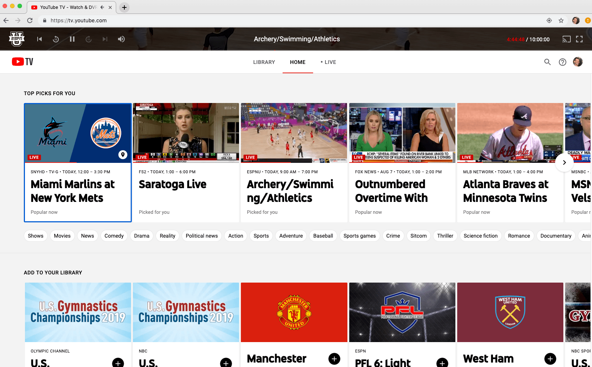Pick the Action genre chip
This screenshot has height=367, width=592.
(x=236, y=236)
